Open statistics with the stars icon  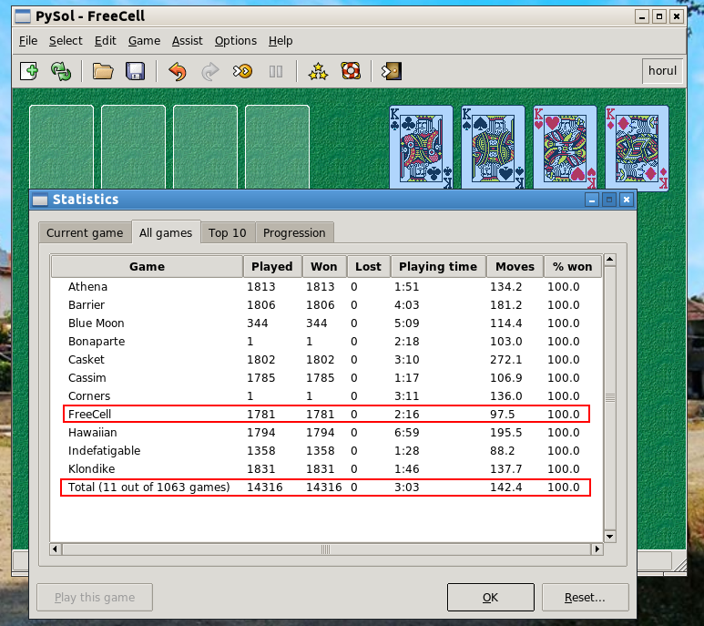point(318,71)
